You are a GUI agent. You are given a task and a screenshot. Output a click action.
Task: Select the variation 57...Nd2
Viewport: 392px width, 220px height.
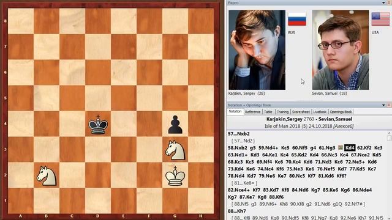pyautogui.click(x=243, y=141)
